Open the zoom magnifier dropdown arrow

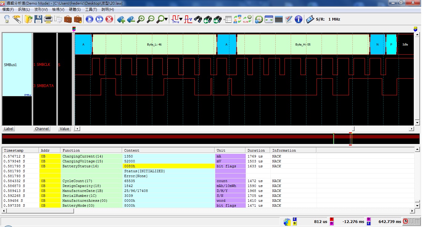click(x=166, y=19)
